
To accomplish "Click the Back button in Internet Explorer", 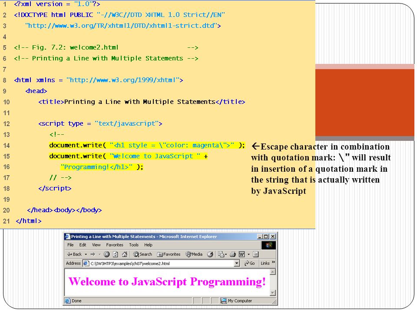I will click(74, 254).
